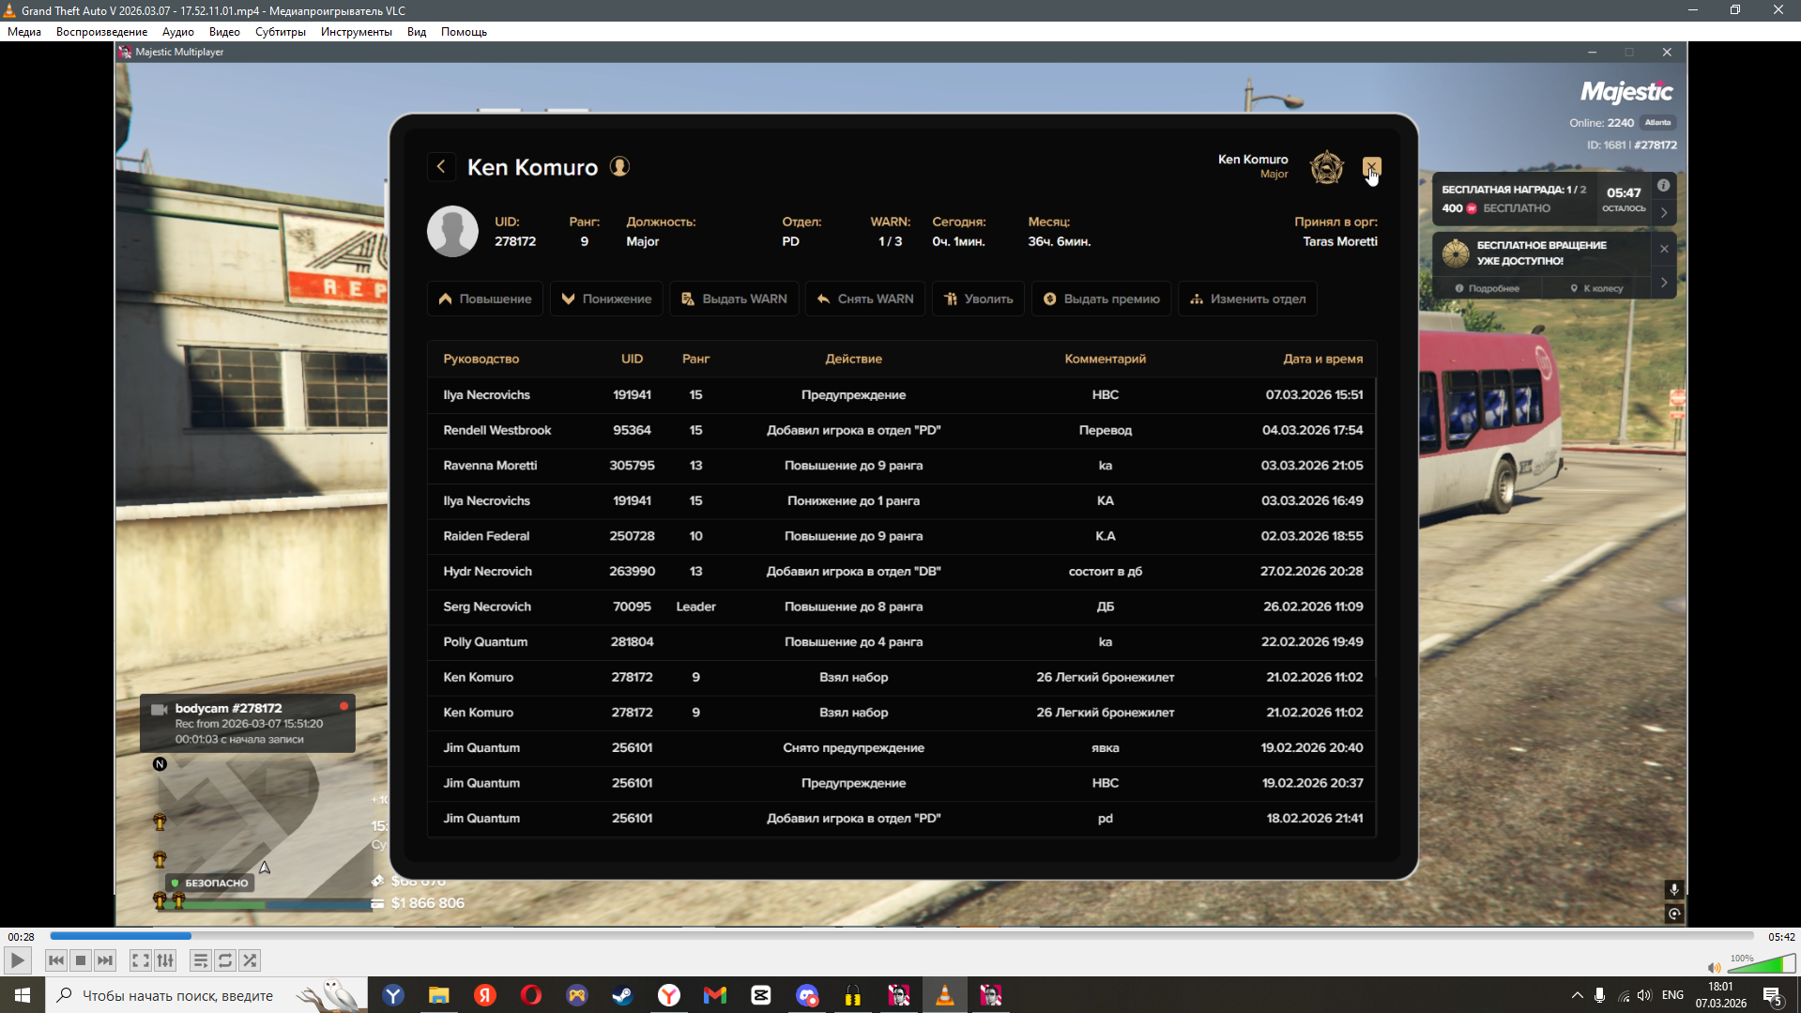1801x1013 pixels.
Task: Adjust the VLC volume slider
Action: [x=1762, y=964]
